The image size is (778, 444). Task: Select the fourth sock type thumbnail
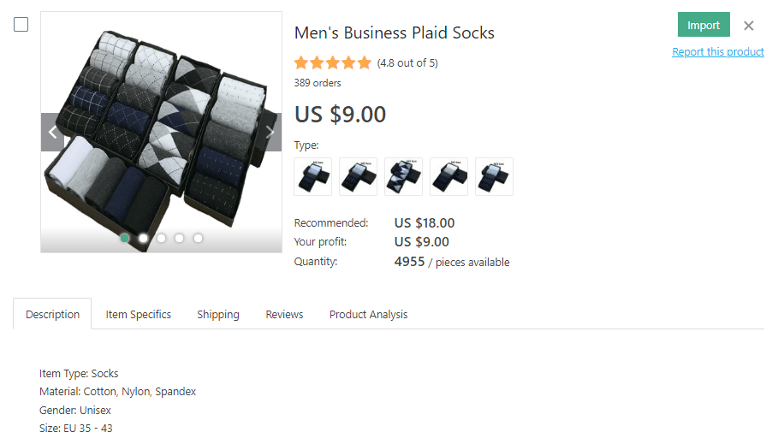coord(448,176)
